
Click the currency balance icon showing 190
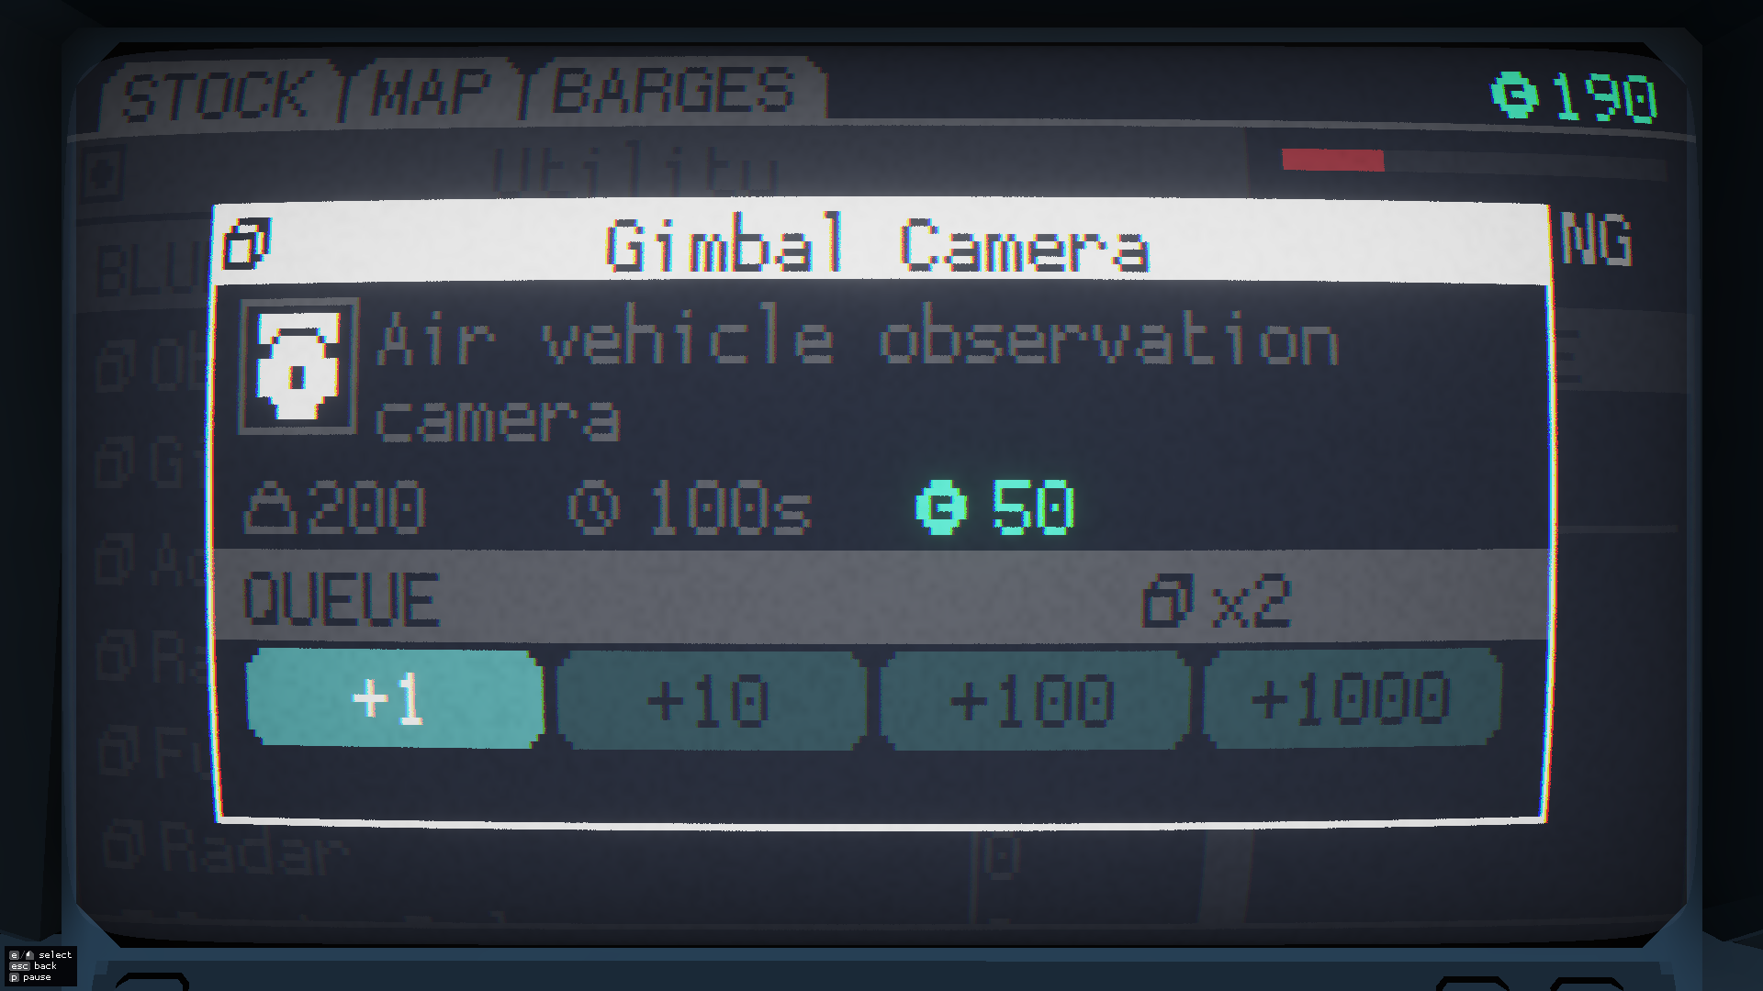click(x=1514, y=95)
